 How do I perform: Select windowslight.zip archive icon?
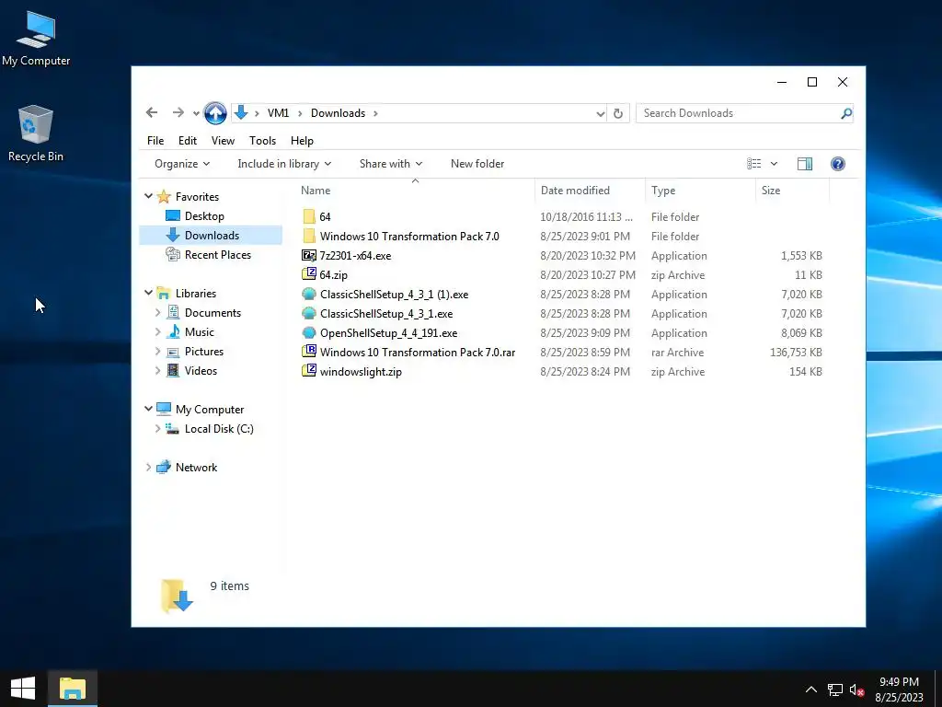tap(309, 371)
